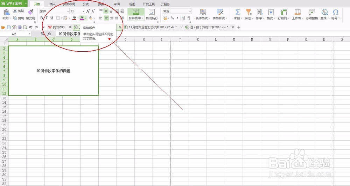
Task: Toggle bold formatting
Action: (42, 18)
